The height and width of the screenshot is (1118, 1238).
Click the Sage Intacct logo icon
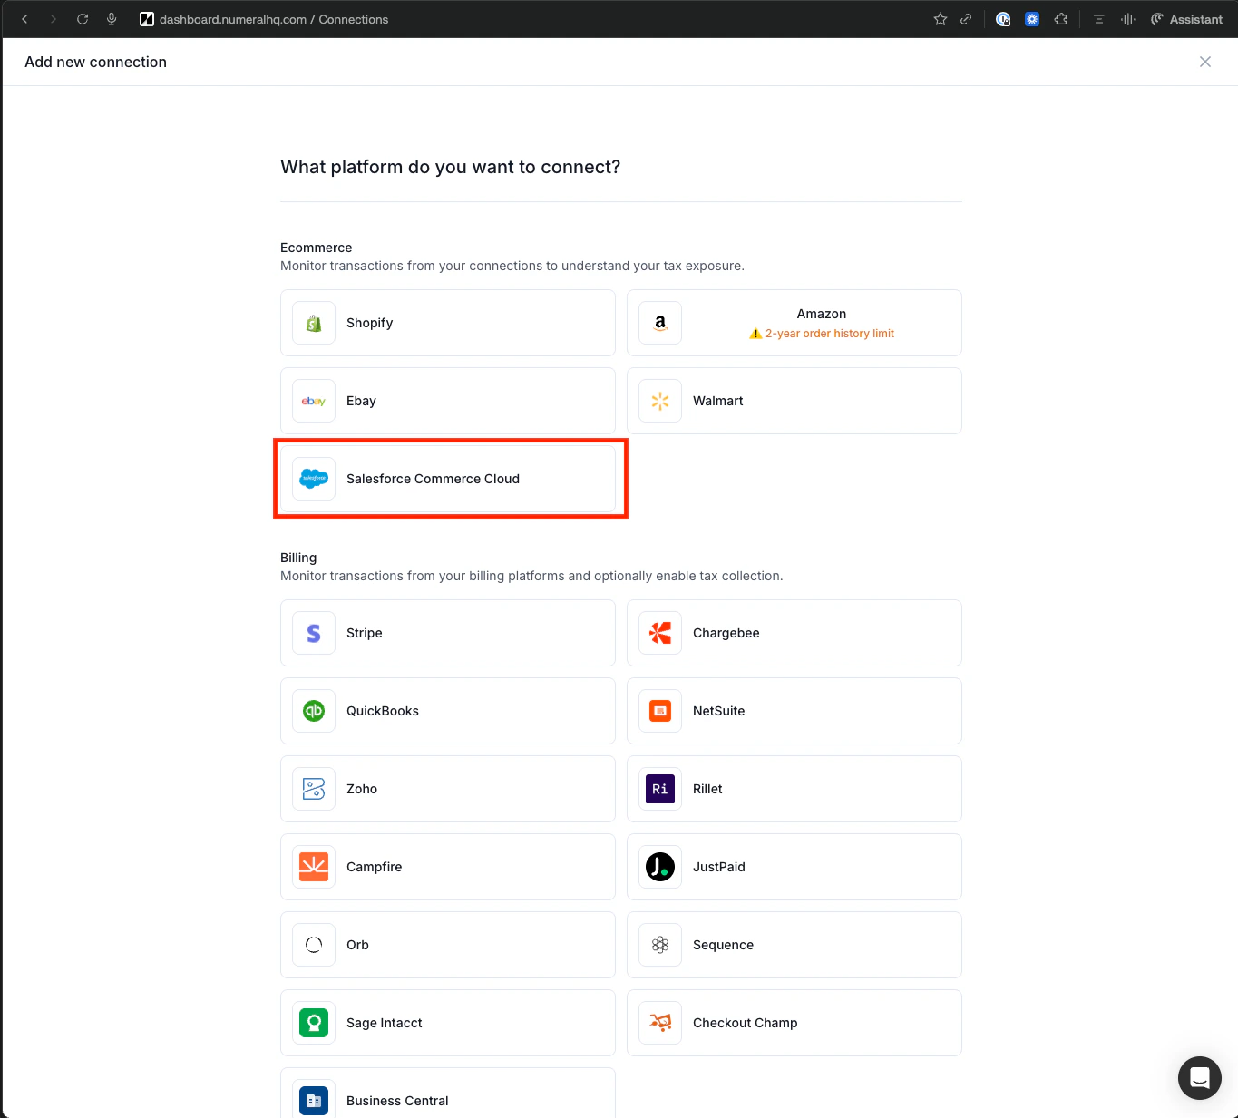click(x=314, y=1023)
